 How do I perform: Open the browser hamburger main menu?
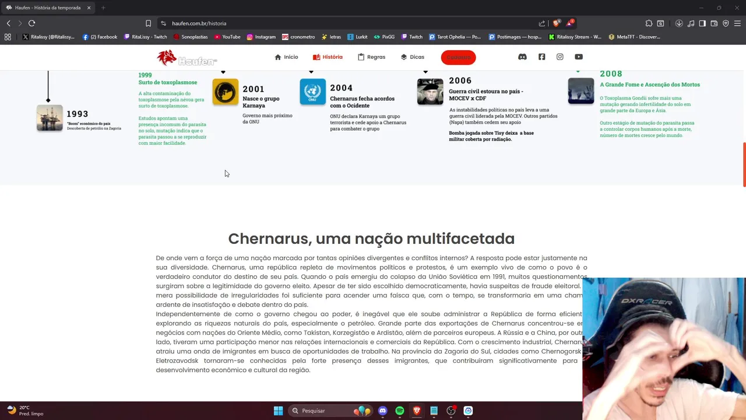click(737, 23)
